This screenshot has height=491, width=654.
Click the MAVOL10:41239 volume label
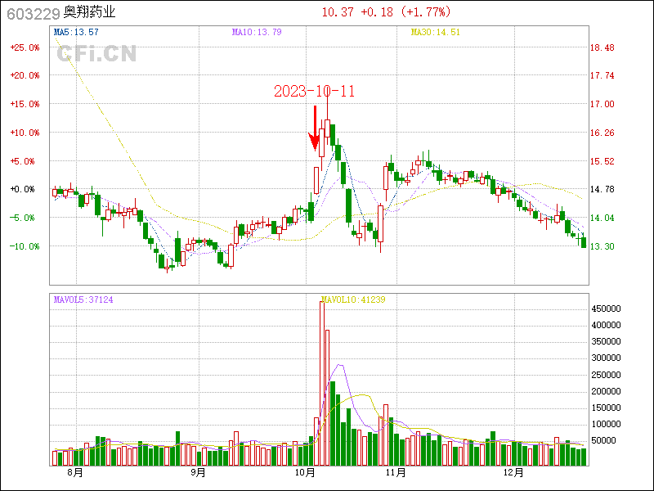(x=353, y=300)
